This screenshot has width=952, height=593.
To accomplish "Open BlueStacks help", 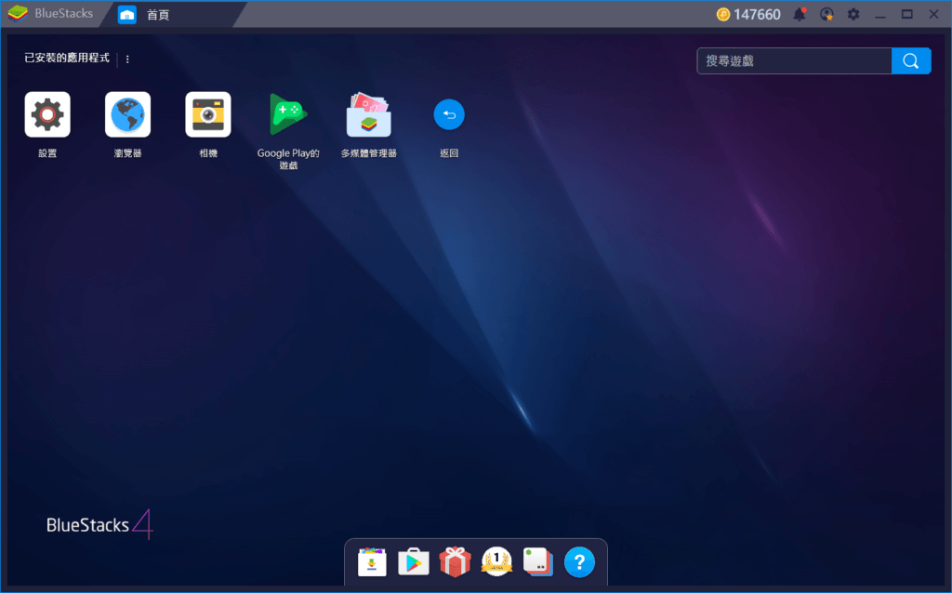I will tap(579, 561).
